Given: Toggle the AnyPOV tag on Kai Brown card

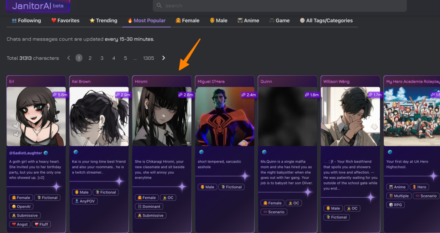Looking at the screenshot, I should 84,201.
